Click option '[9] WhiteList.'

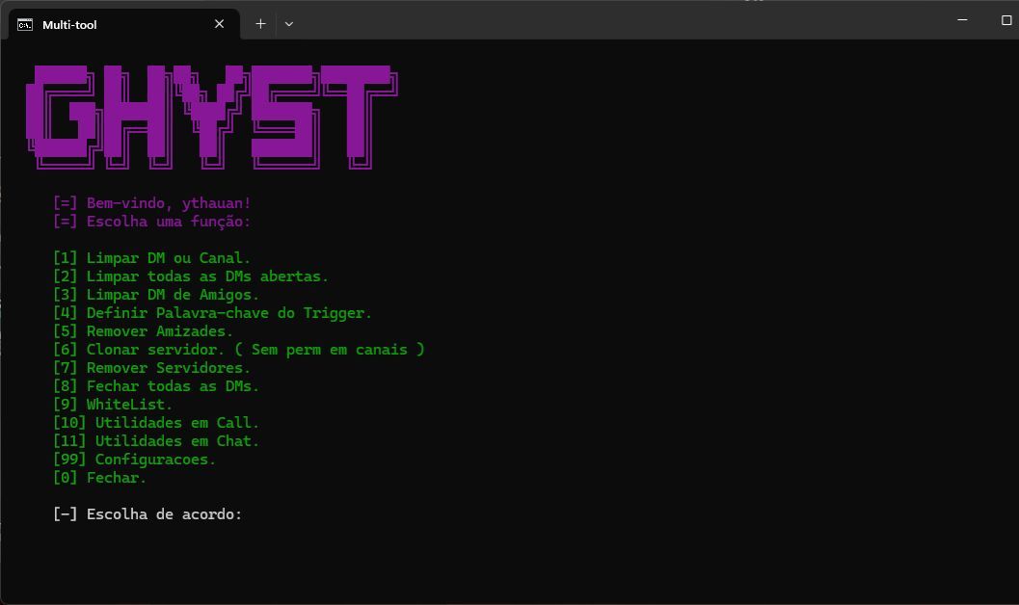(x=113, y=404)
